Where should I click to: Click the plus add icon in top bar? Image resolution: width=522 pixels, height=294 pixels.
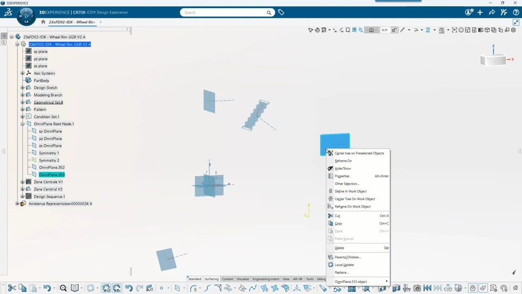[480, 13]
